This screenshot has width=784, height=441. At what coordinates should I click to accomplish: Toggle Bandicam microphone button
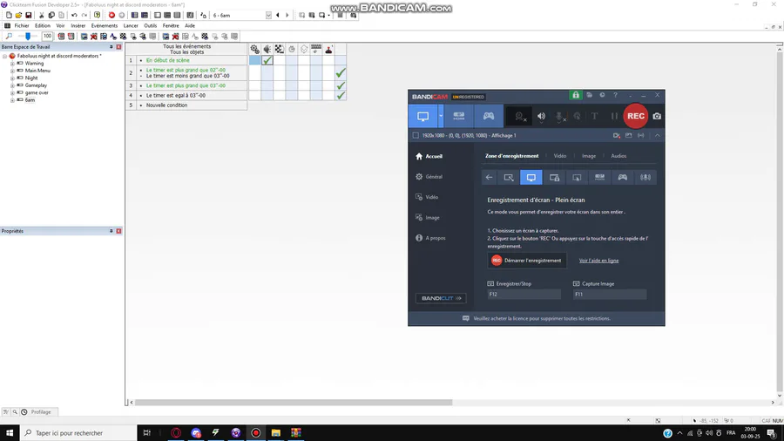[560, 116]
